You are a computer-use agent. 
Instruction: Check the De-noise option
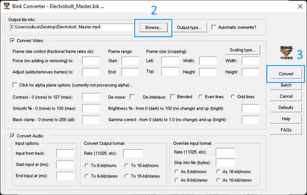132,97
